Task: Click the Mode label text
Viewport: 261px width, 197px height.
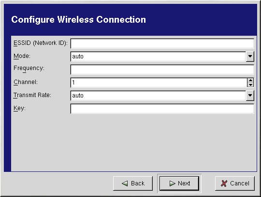Action: (x=22, y=56)
